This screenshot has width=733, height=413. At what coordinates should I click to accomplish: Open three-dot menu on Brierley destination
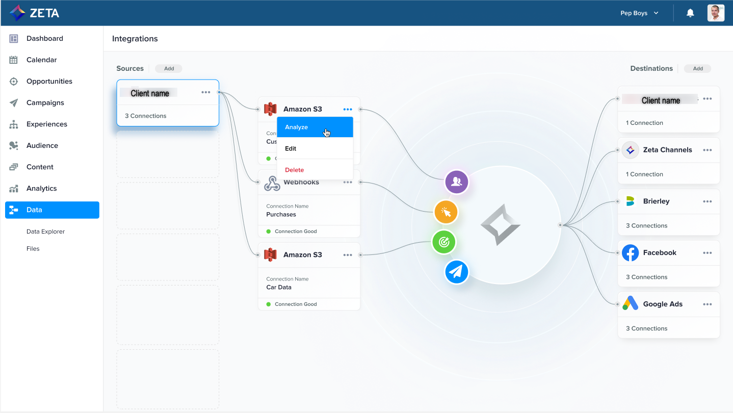coord(707,201)
